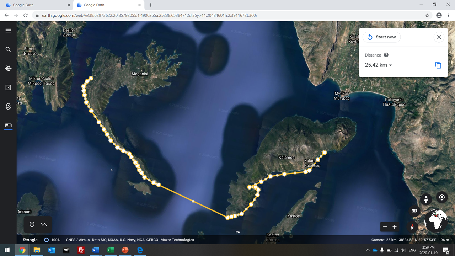Click the globe overview thumbnail
The width and height of the screenshot is (455, 256).
coord(436,221)
